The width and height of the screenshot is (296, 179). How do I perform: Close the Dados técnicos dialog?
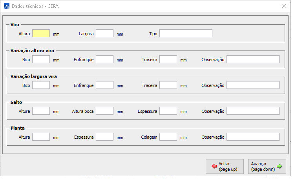click(284, 6)
